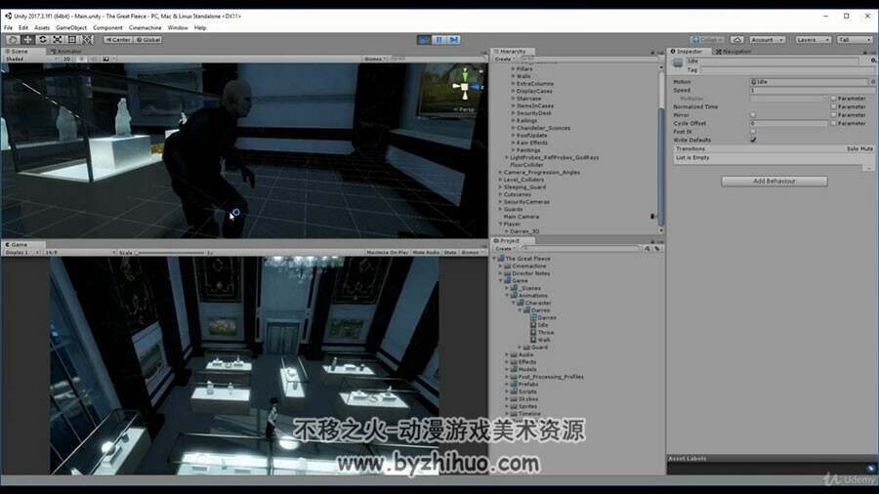Expand the Staircase object
879x494 pixels.
(513, 98)
